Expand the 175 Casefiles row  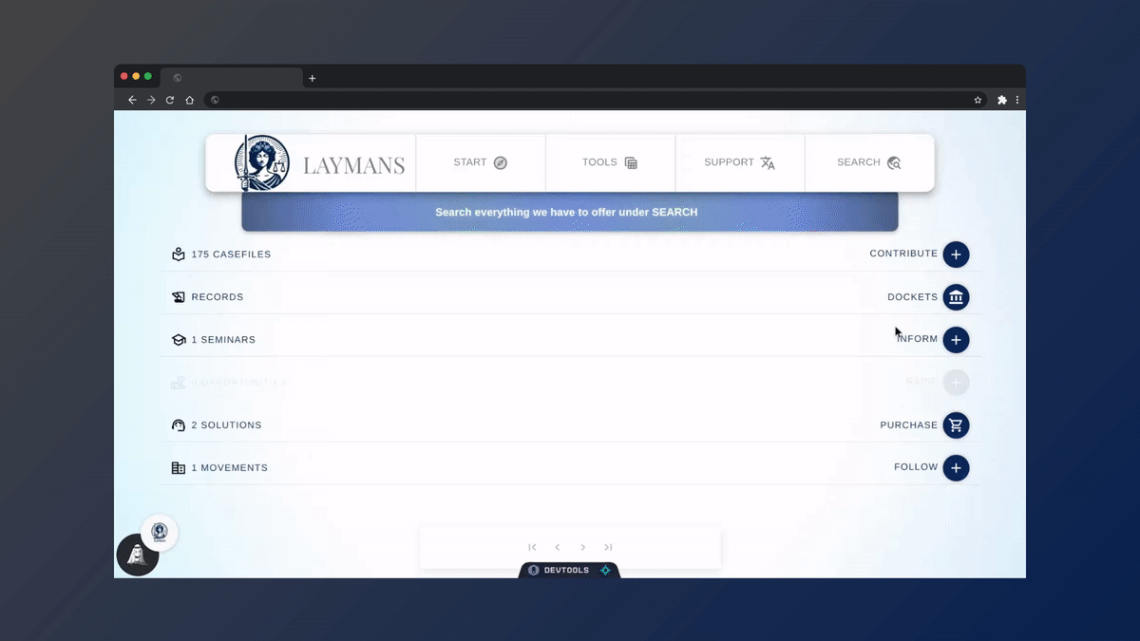[x=230, y=255]
